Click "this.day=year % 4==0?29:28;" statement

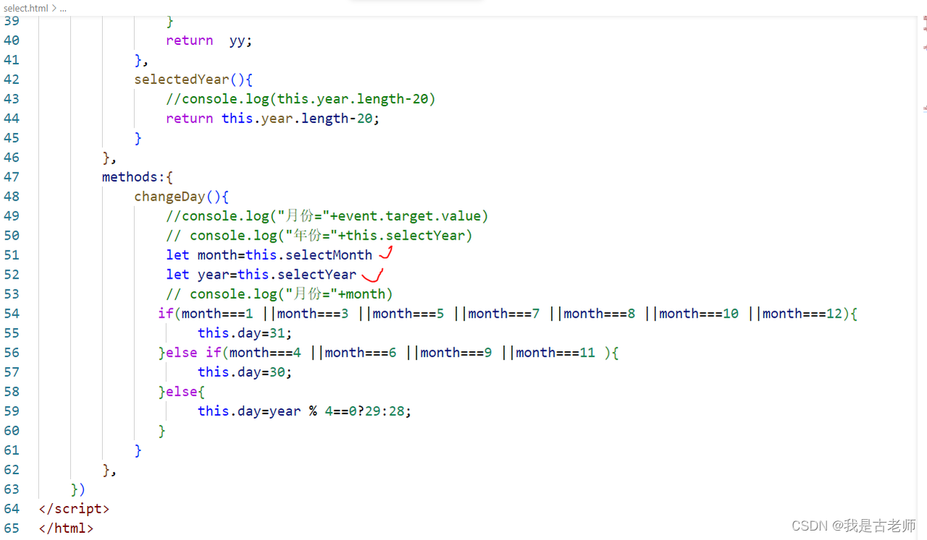pyautogui.click(x=304, y=412)
